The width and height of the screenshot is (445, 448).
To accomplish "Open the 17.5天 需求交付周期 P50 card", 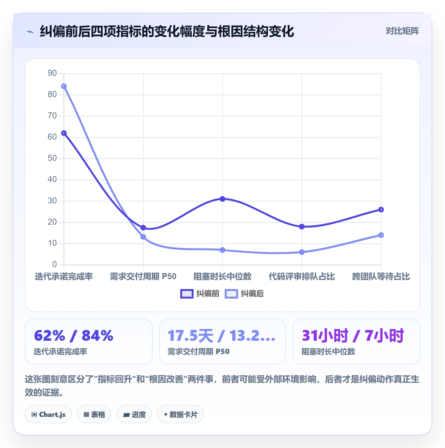I will pyautogui.click(x=222, y=341).
